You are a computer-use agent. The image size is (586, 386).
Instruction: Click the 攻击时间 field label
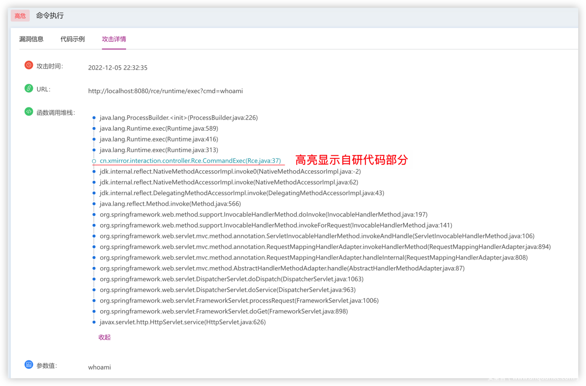(50, 66)
